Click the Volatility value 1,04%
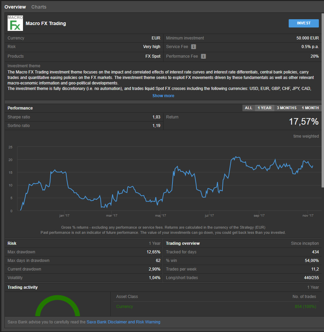324x332 pixels. (x=155, y=278)
